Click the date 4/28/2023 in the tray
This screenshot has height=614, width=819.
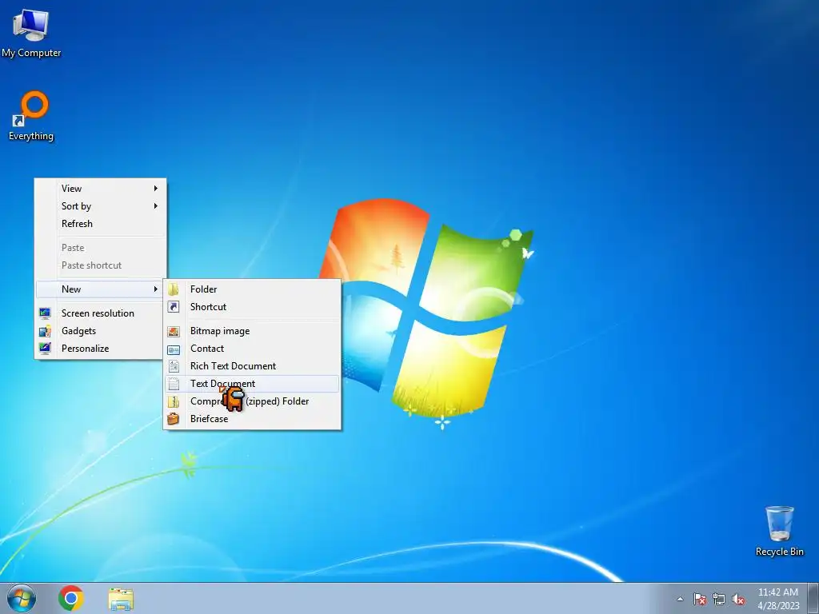coord(778,606)
